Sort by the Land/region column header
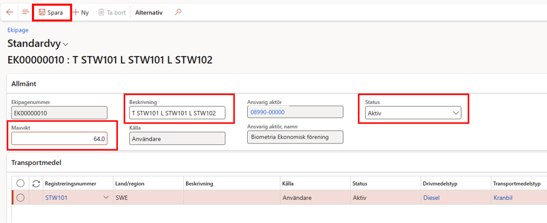 [130, 184]
